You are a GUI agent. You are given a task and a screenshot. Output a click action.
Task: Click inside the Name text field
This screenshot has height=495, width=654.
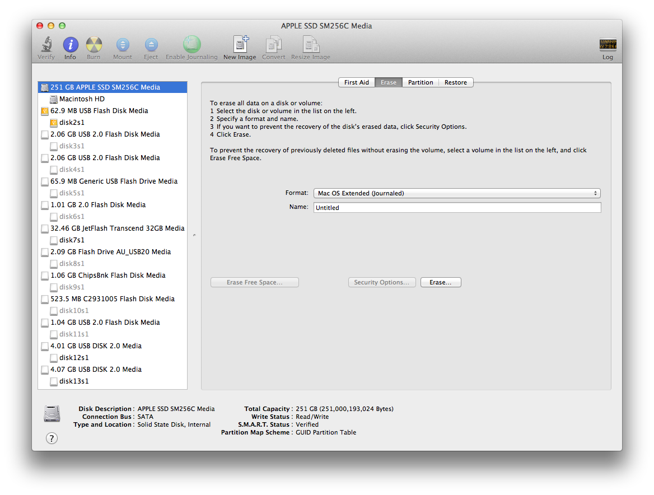[x=457, y=207]
